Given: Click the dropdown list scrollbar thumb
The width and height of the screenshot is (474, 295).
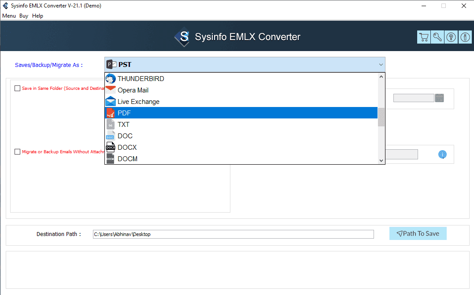Looking at the screenshot, I should (381, 117).
